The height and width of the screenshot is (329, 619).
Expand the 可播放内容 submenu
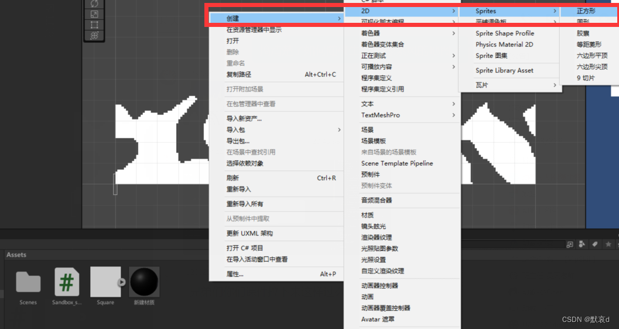(x=402, y=67)
